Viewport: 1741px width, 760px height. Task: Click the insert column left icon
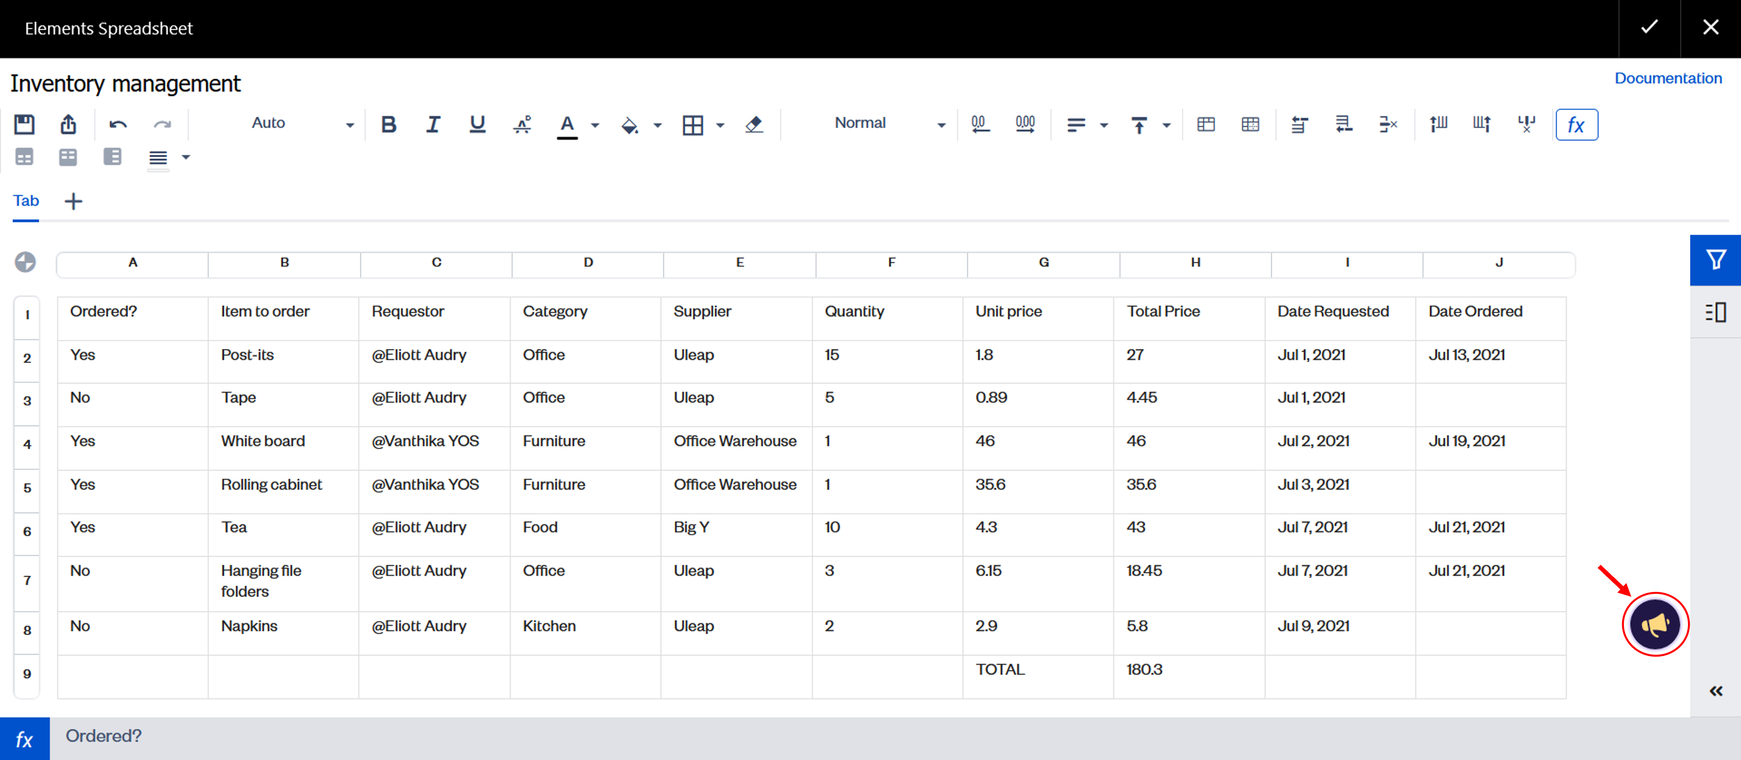1438,124
